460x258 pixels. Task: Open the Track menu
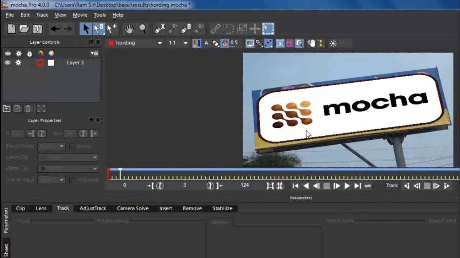click(x=42, y=15)
